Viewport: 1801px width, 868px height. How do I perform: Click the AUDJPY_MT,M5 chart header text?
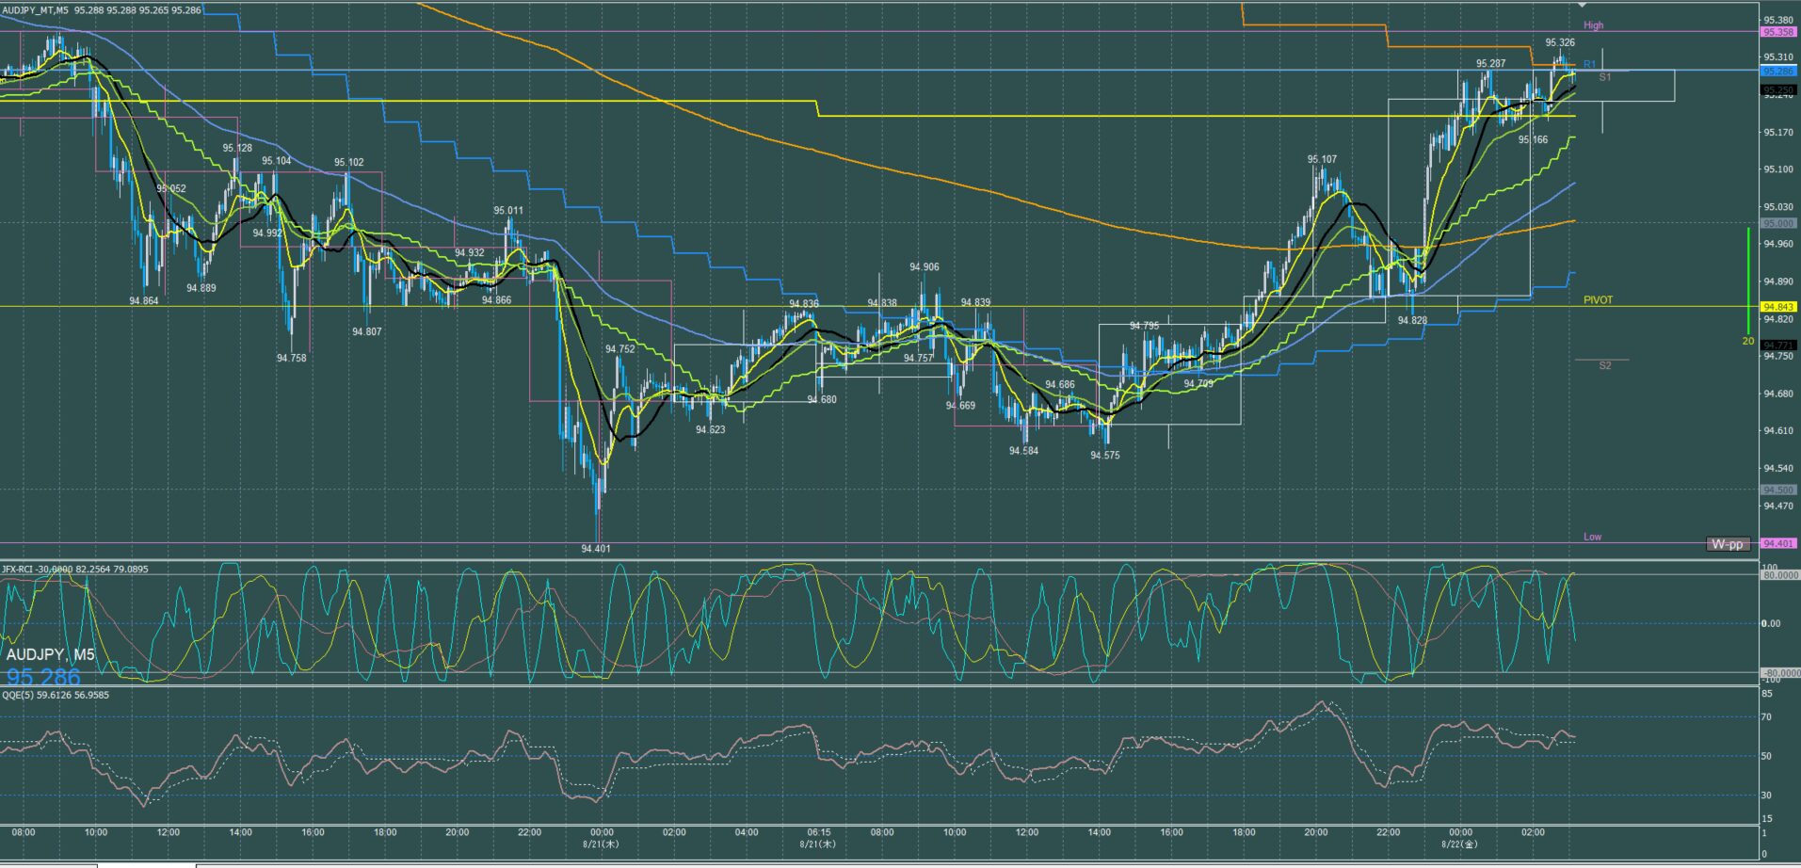(x=35, y=10)
